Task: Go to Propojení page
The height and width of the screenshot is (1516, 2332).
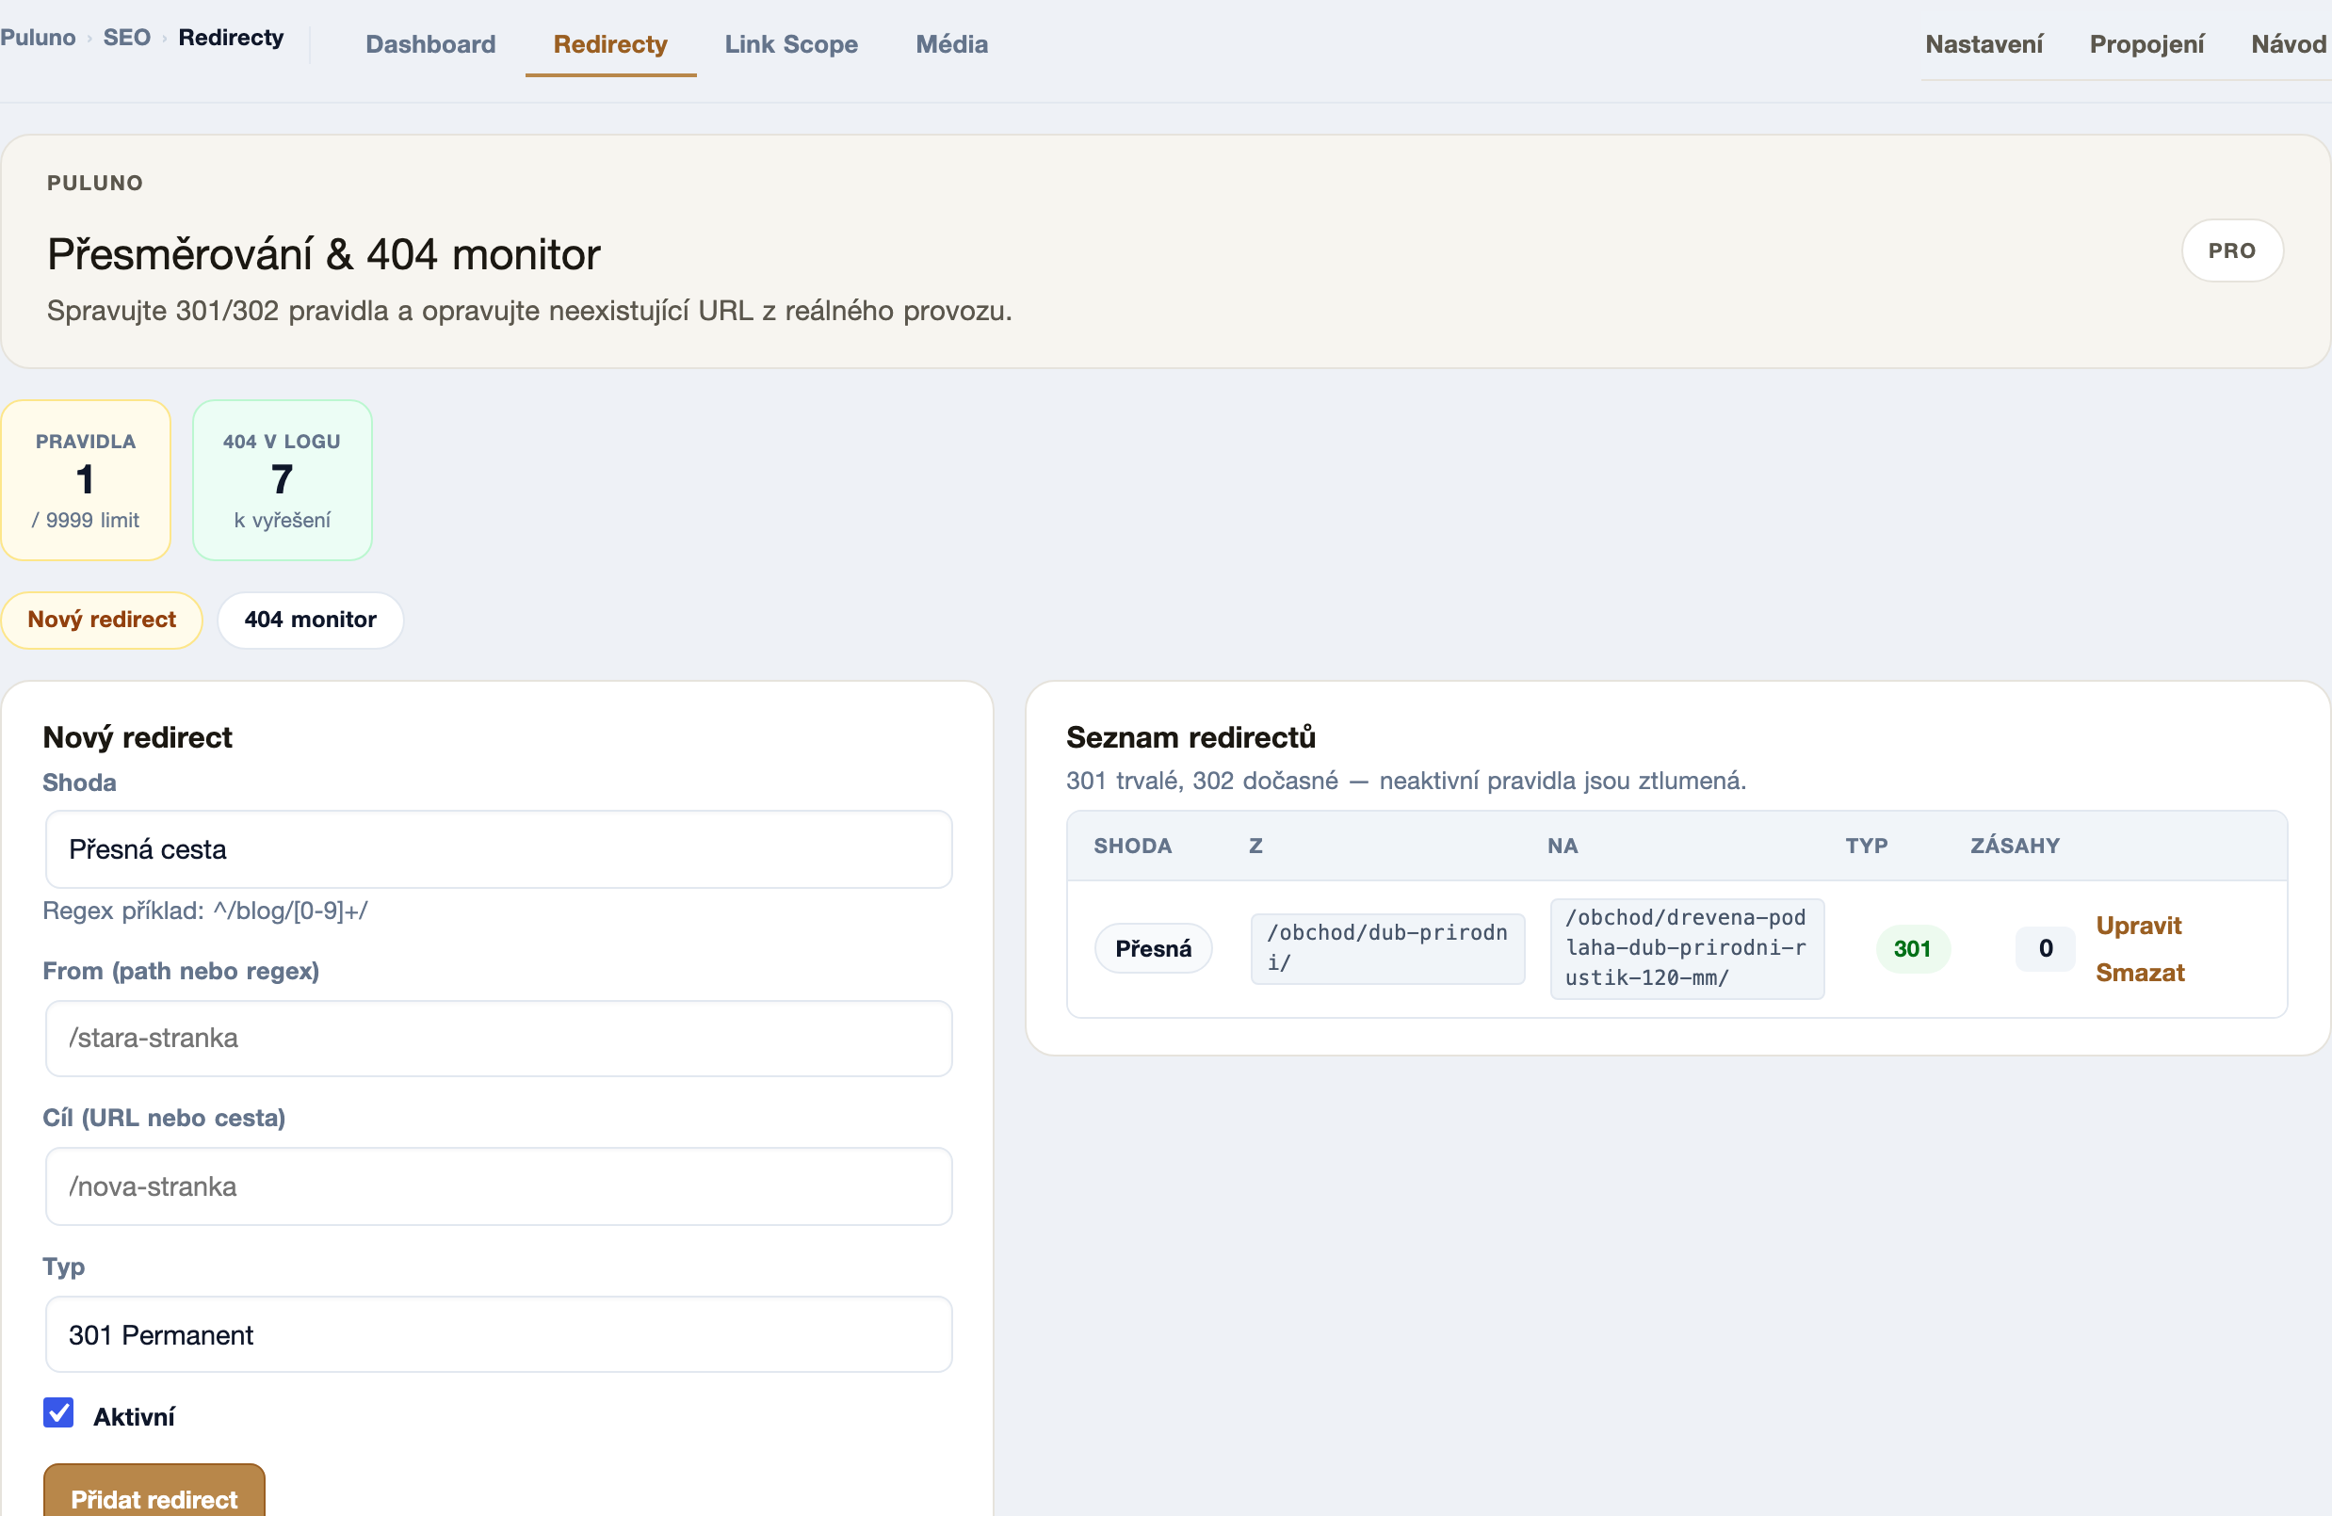Action: (x=2146, y=44)
